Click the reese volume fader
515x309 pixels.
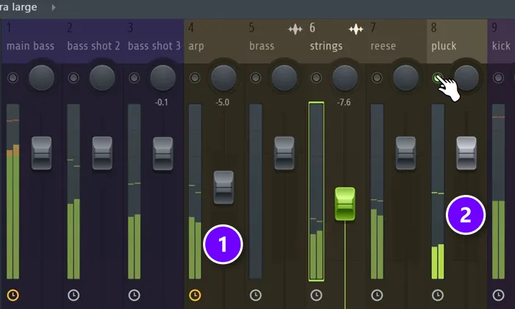(x=405, y=153)
